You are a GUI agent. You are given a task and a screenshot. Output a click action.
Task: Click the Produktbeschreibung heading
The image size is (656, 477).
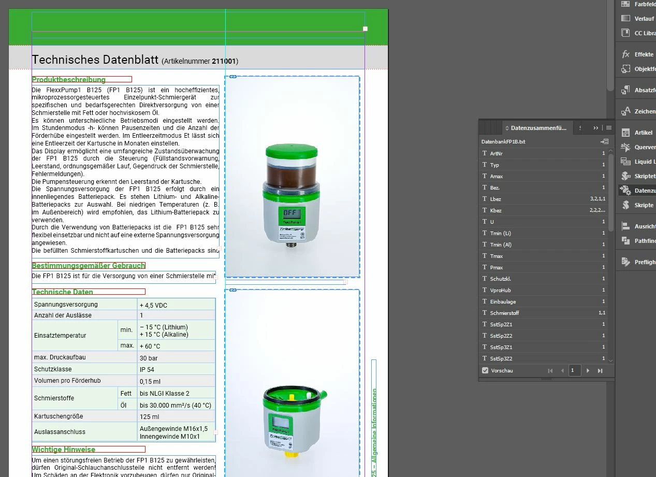point(68,80)
